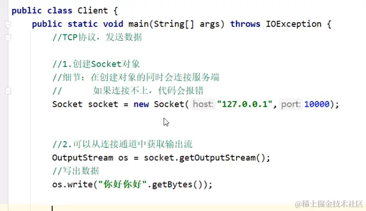Click the port: parameter hint
This screenshot has width=366, height=211.
[x=291, y=104]
